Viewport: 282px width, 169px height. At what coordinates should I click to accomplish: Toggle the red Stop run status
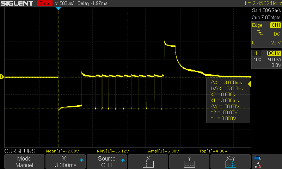44,3
